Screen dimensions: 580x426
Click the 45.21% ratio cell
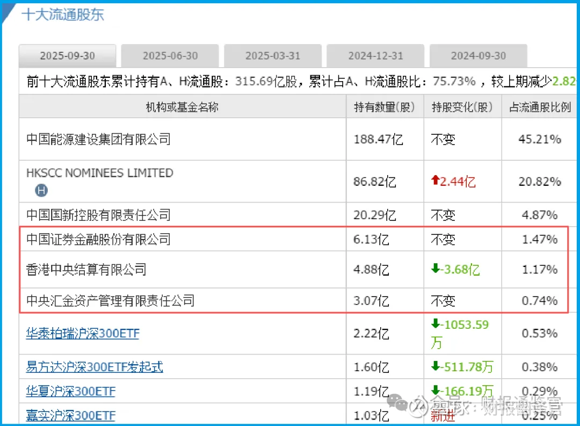coord(540,139)
